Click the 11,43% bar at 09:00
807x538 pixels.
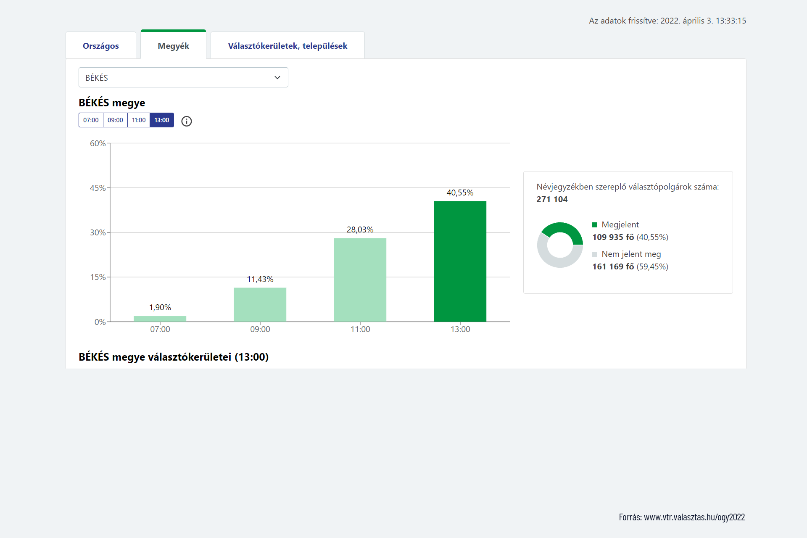pos(260,304)
